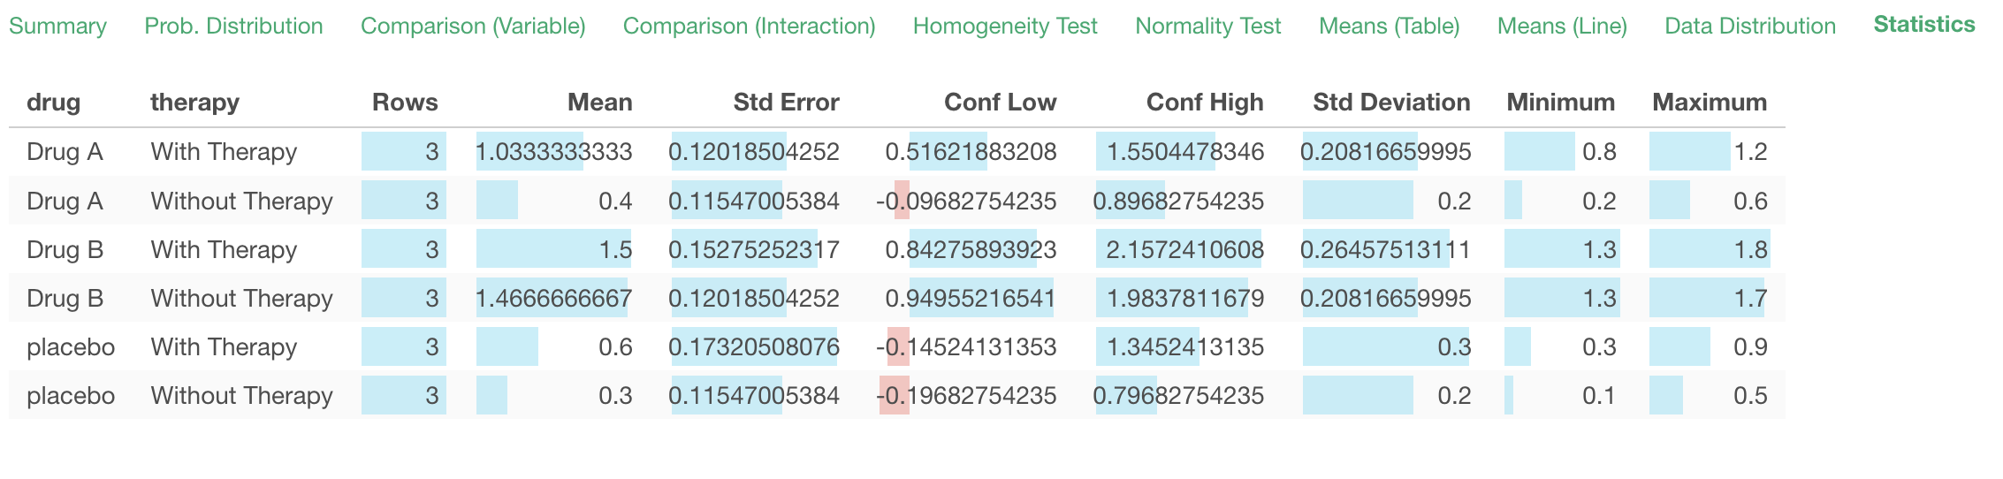The image size is (2003, 479).
Task: Click the Std Deviation column header
Action: [x=1391, y=103]
